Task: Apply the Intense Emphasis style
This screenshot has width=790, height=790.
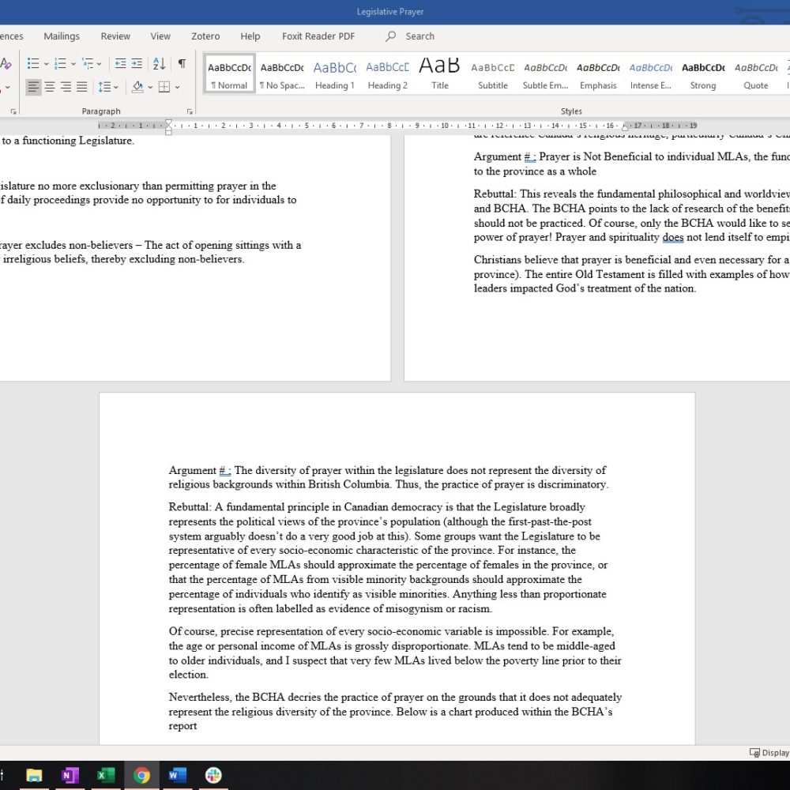Action: [x=651, y=74]
